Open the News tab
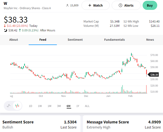The image size is (163, 132). (150, 40)
